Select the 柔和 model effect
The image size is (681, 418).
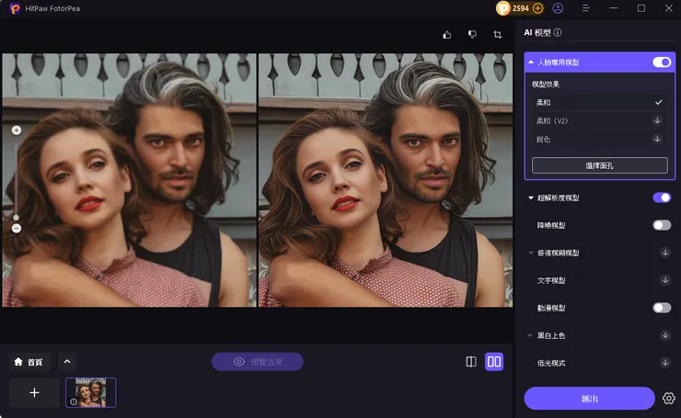coord(600,102)
